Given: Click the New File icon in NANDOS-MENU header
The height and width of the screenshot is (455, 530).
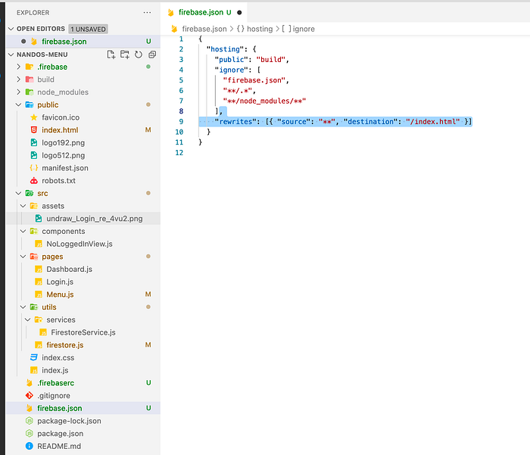Looking at the screenshot, I should point(111,55).
